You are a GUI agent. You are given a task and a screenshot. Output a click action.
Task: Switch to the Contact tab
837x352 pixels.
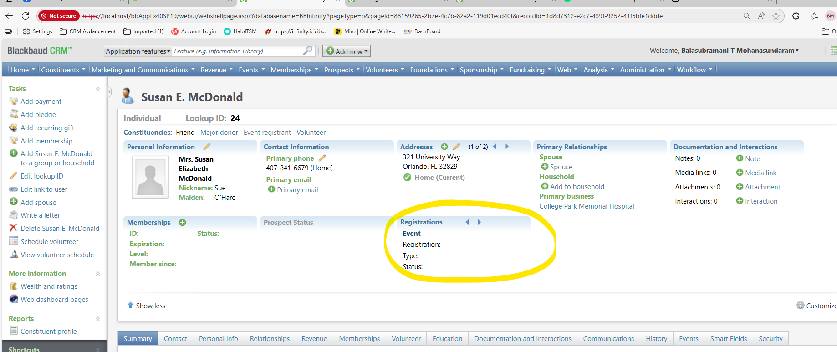[175, 339]
